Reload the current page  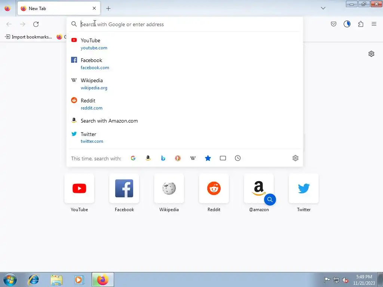coord(36,24)
